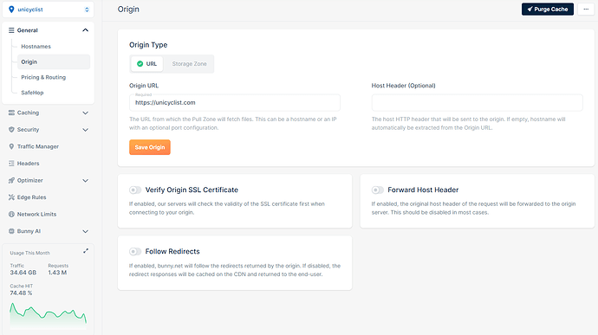This screenshot has height=335, width=598.
Task: Open the Edge Rules page
Action: [32, 197]
